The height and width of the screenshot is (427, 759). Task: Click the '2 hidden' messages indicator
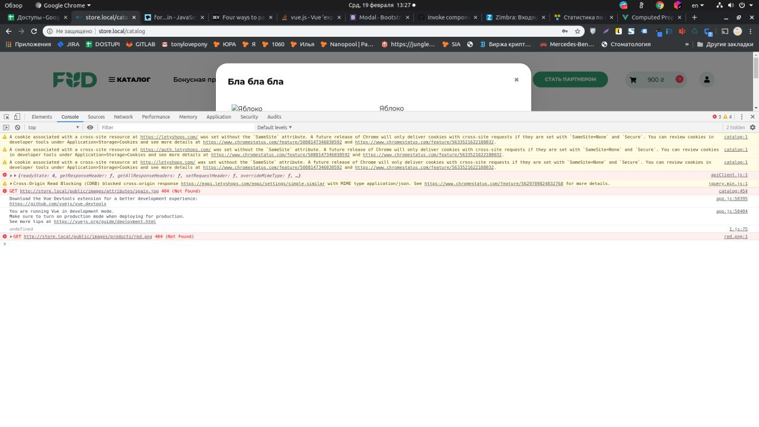[x=736, y=128]
